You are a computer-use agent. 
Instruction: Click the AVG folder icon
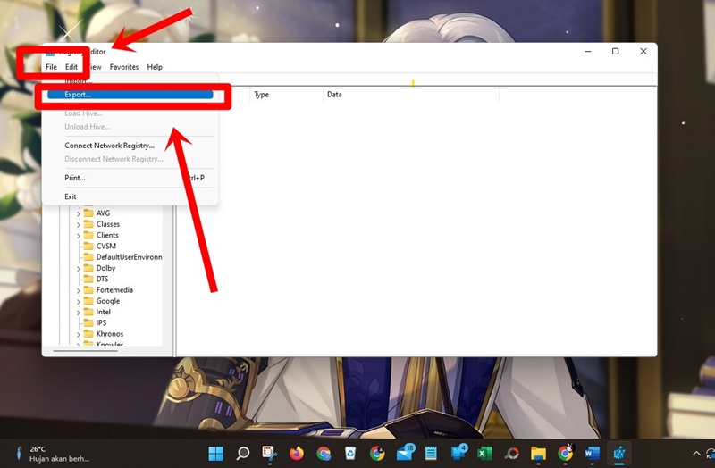click(88, 213)
